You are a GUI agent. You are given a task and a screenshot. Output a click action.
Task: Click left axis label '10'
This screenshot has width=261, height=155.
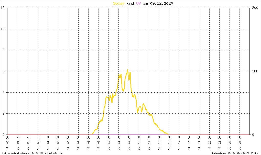point(3,29)
